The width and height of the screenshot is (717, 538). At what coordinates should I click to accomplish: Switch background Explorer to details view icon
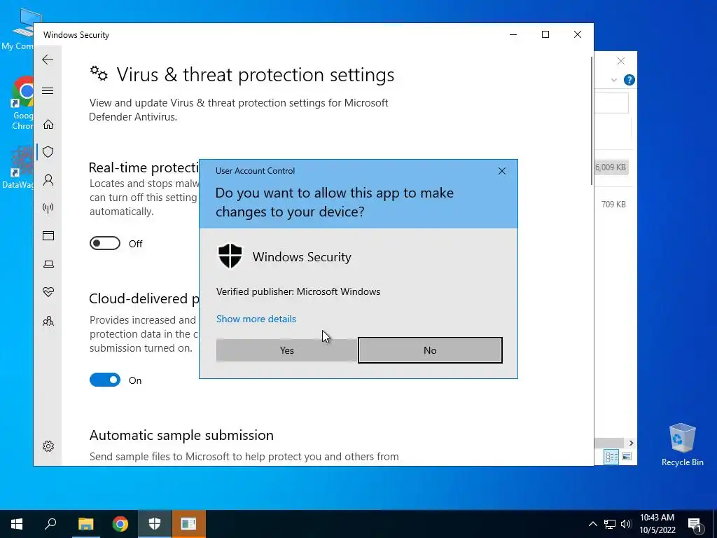pyautogui.click(x=611, y=457)
